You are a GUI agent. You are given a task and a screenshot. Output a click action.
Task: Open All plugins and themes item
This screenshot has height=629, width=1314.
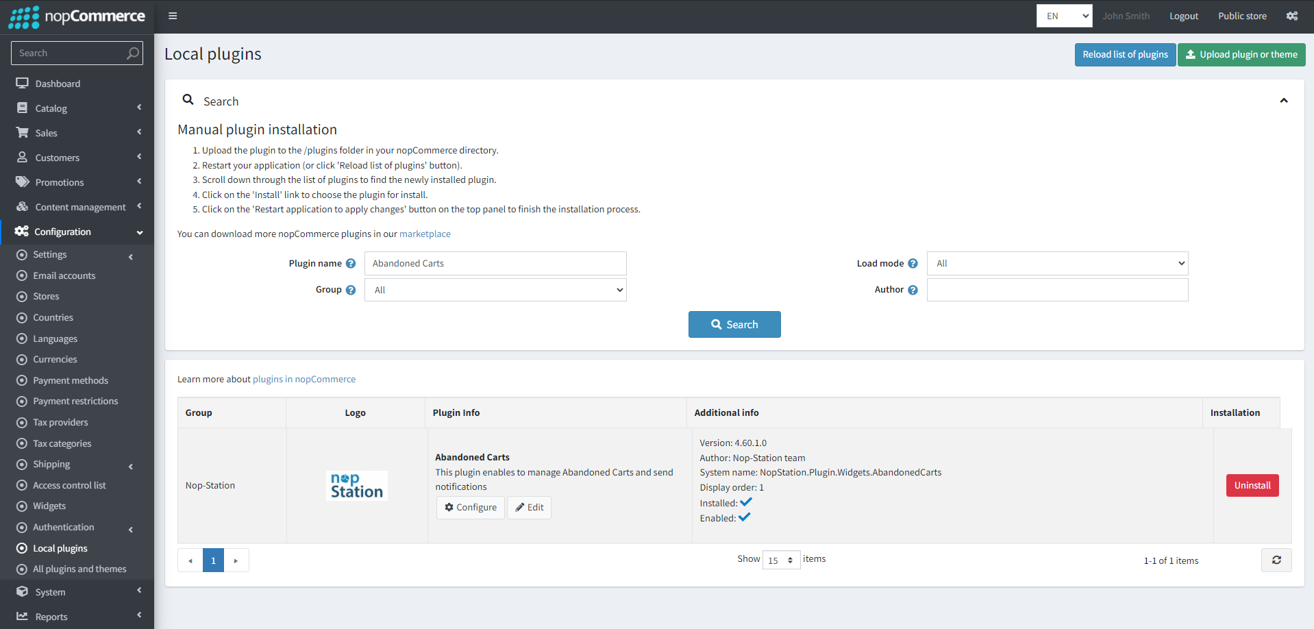coord(79,569)
